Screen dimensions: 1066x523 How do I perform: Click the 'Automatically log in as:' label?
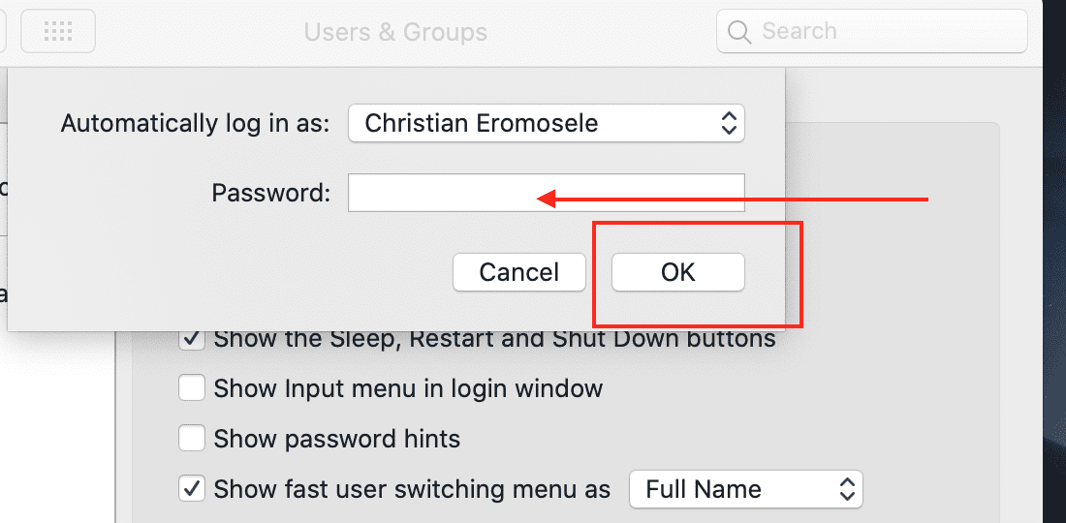click(196, 124)
